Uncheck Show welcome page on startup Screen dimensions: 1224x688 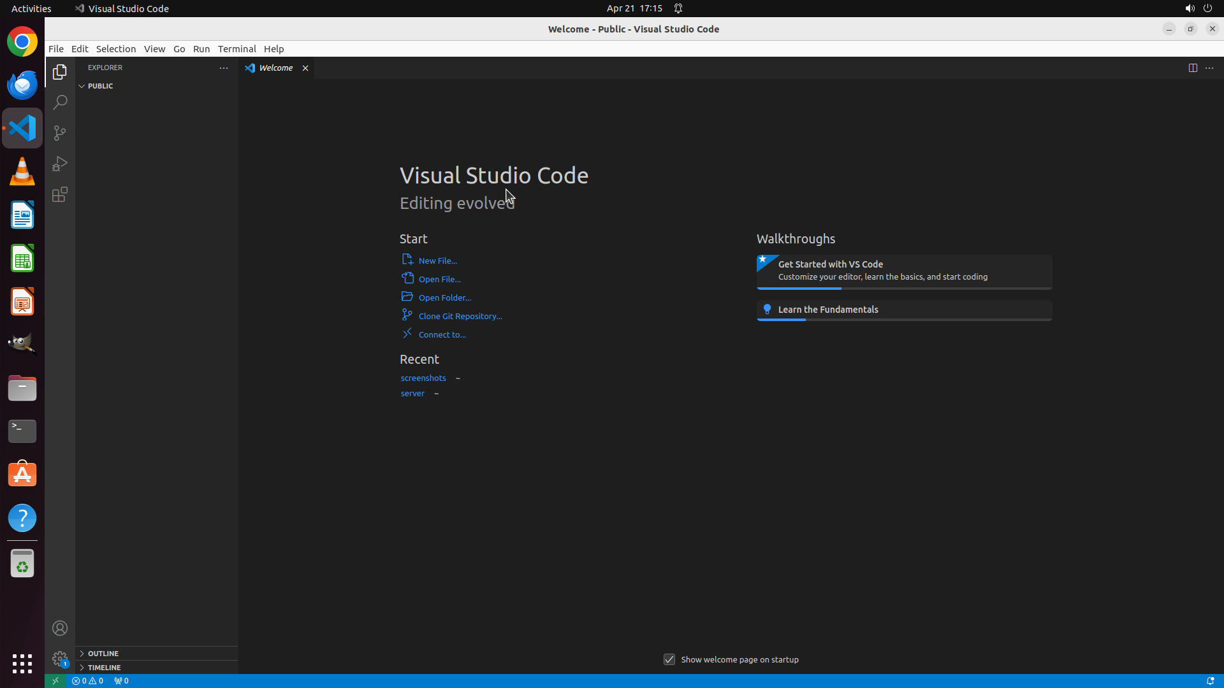tap(669, 659)
